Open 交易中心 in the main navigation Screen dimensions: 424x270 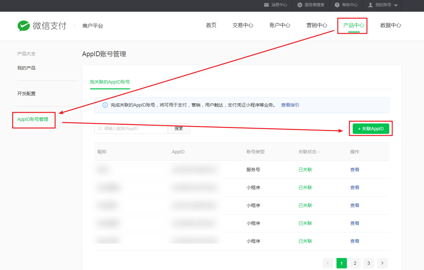[x=243, y=25]
